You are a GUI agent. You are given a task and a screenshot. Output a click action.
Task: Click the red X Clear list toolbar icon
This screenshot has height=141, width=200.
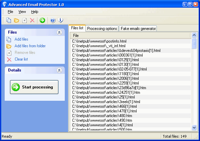click(x=32, y=20)
